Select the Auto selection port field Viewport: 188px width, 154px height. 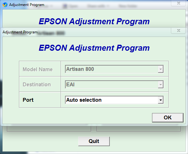(x=114, y=100)
